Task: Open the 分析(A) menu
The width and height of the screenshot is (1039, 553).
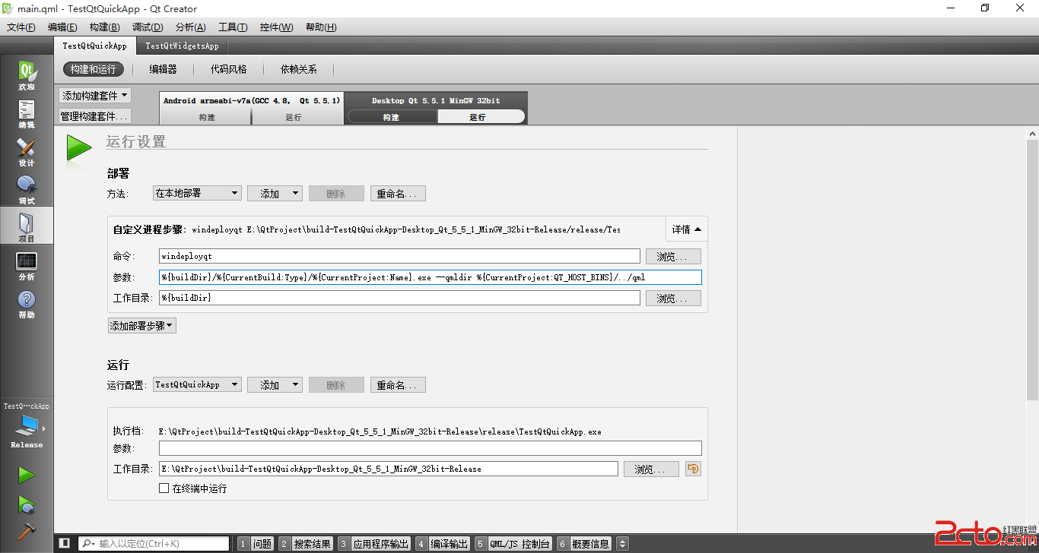Action: pyautogui.click(x=190, y=27)
